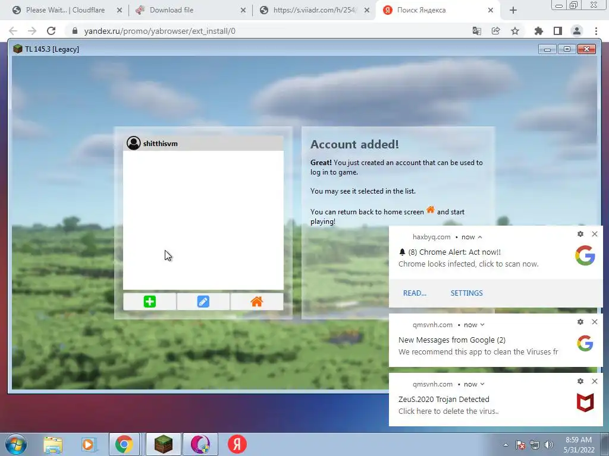Click the green plus add account button
Screen dimensions: 609x456
[x=149, y=301]
